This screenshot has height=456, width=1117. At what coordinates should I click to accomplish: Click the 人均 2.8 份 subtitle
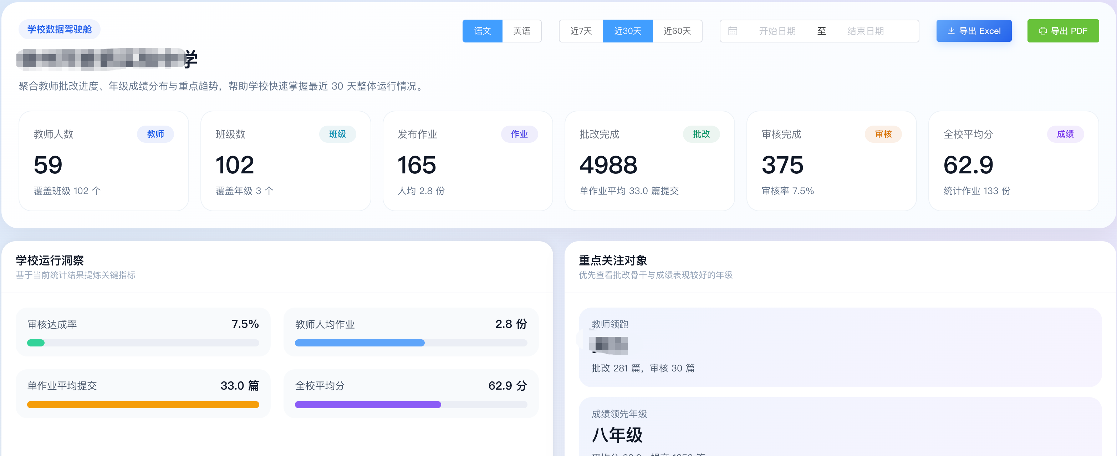421,191
